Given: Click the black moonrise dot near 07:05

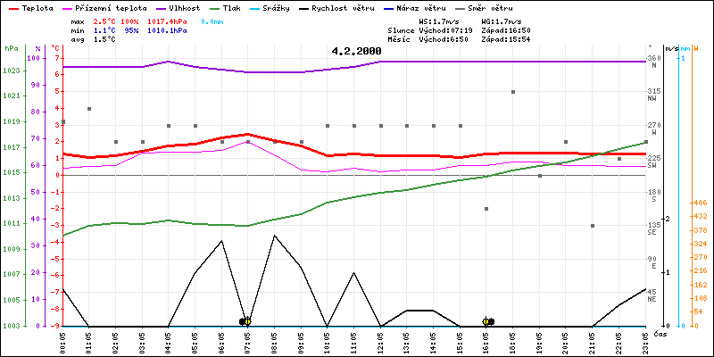Looking at the screenshot, I should tap(242, 321).
